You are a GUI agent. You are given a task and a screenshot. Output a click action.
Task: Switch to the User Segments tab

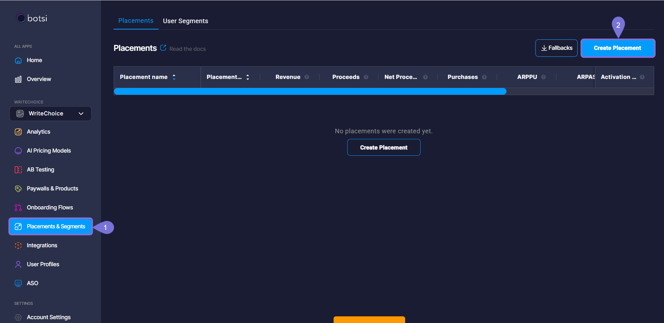point(185,21)
